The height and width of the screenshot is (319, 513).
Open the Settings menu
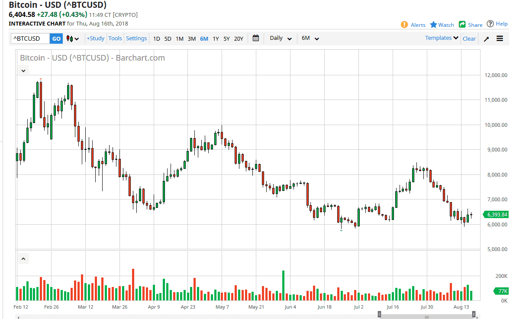(136, 38)
